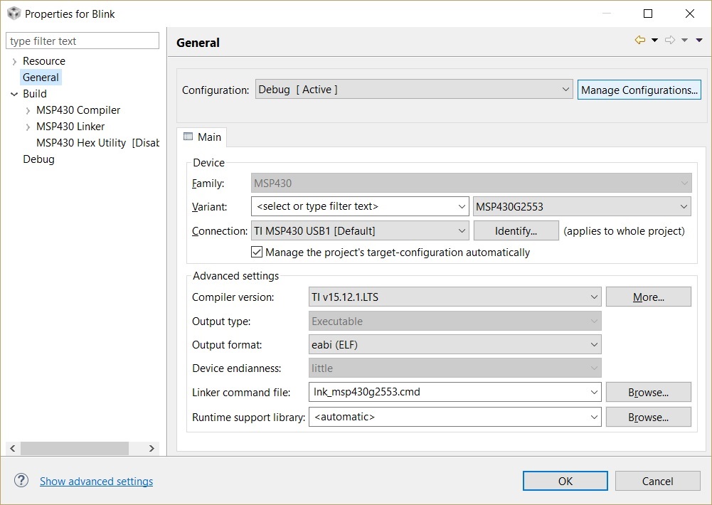The height and width of the screenshot is (505, 712).
Task: Click the Show advanced settings link
Action: click(96, 482)
